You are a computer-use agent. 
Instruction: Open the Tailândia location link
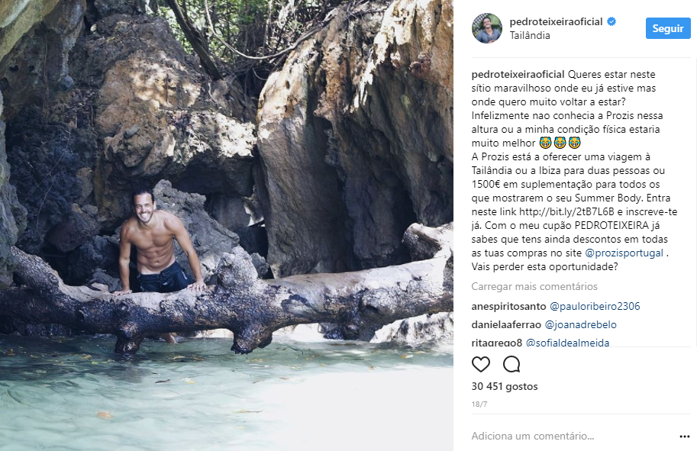click(x=530, y=35)
